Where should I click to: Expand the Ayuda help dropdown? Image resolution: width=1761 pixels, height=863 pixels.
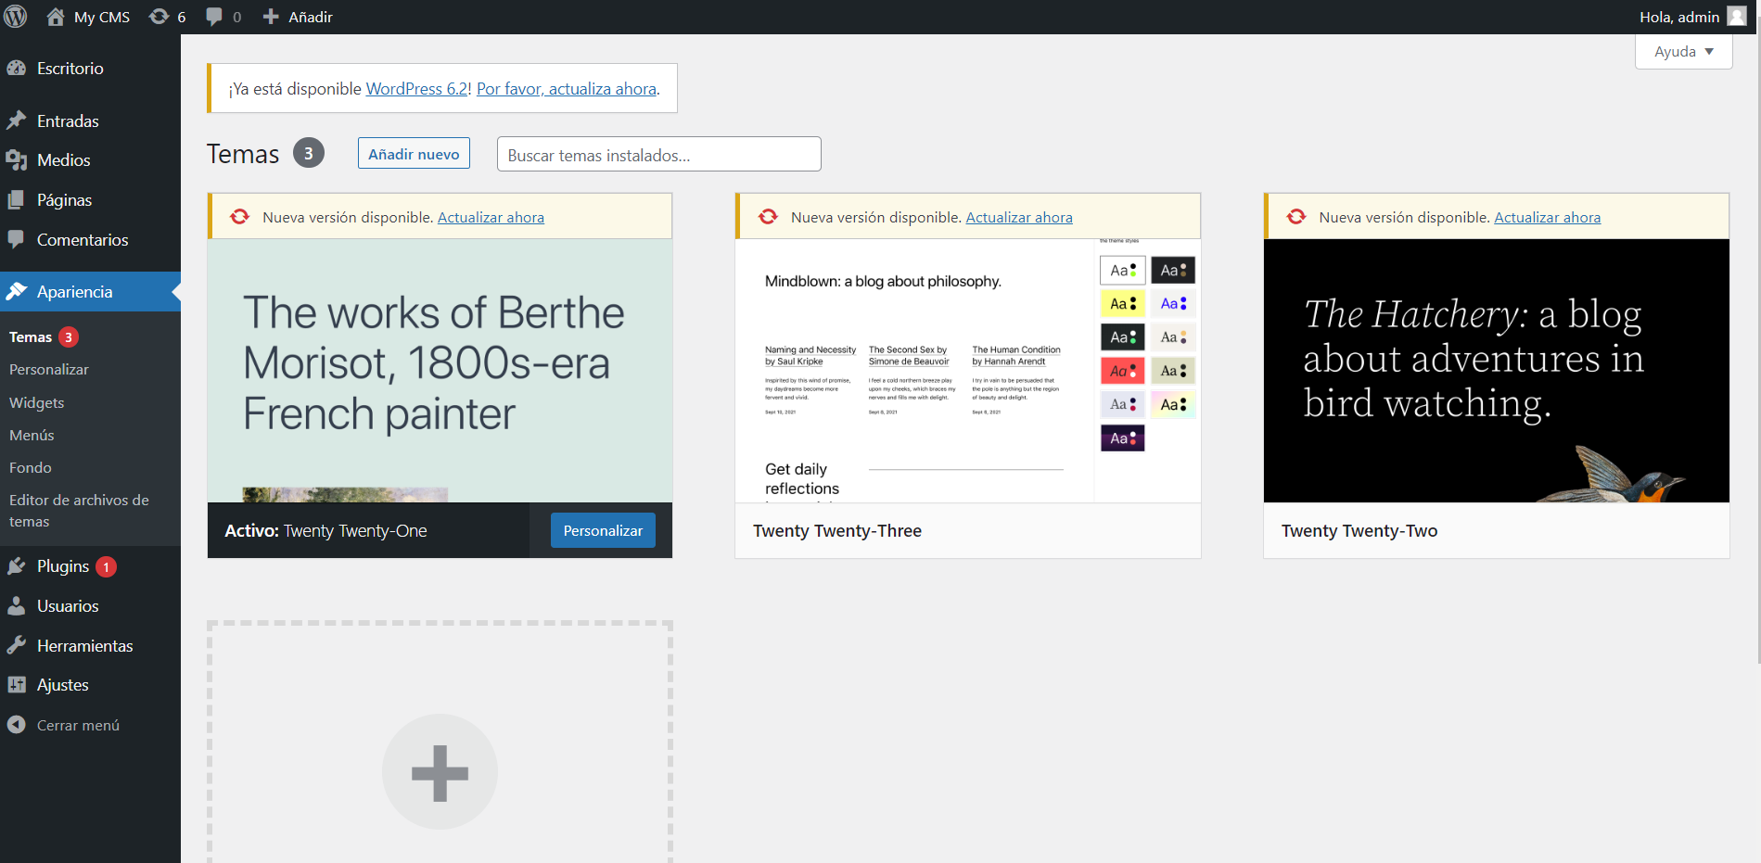(1683, 52)
